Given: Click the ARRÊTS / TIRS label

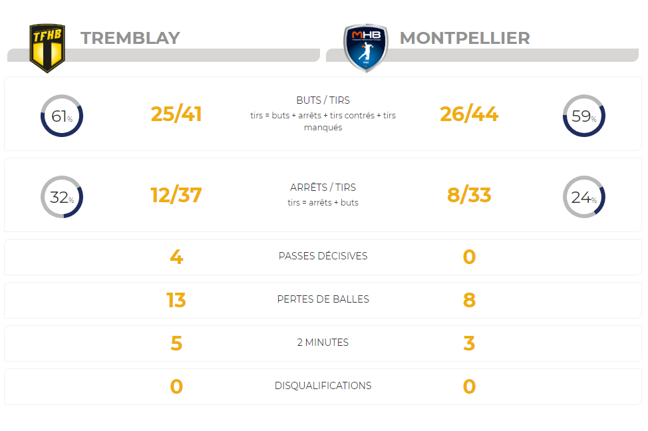Looking at the screenshot, I should click(323, 187).
